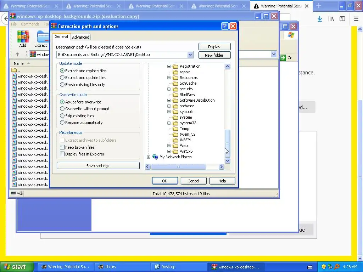363x272 pixels.
Task: Select Rename automatically option
Action: [62, 123]
